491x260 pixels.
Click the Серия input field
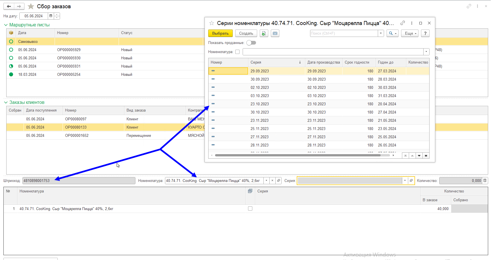pos(350,181)
